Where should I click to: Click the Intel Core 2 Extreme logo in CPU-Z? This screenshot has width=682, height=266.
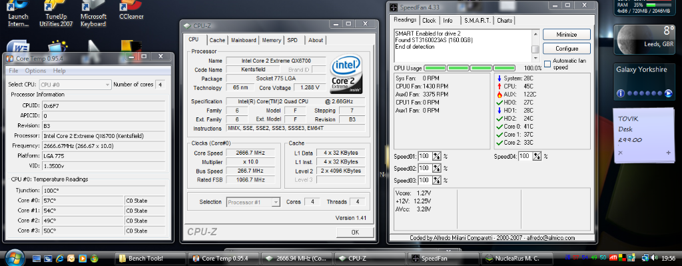pyautogui.click(x=346, y=75)
